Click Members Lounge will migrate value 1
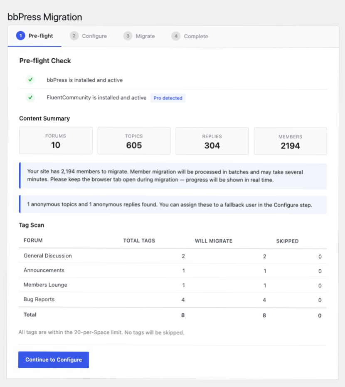The image size is (345, 387). pyautogui.click(x=265, y=285)
